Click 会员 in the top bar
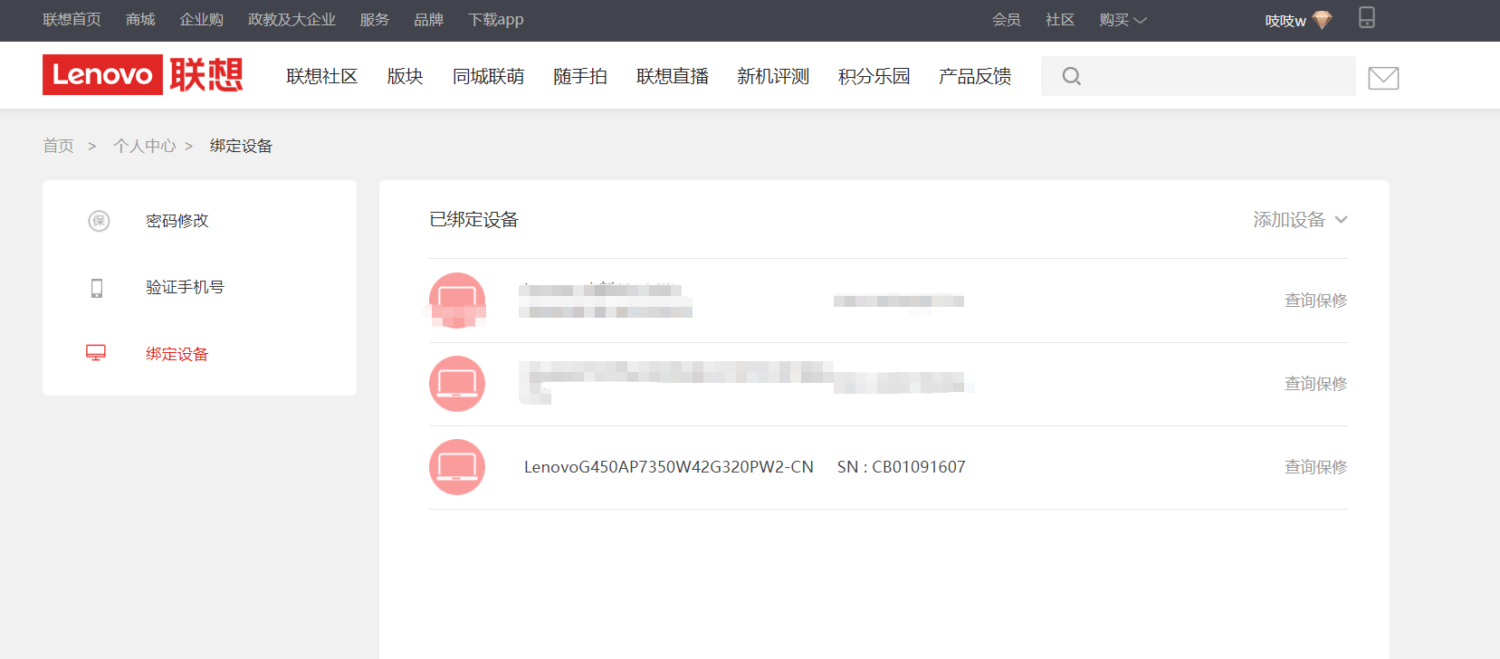 point(1006,20)
